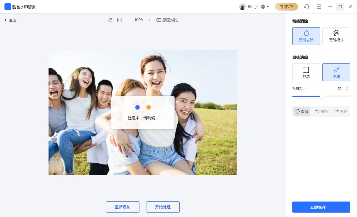
Task: Click the 开通VIP upgrade button
Action: (x=286, y=7)
